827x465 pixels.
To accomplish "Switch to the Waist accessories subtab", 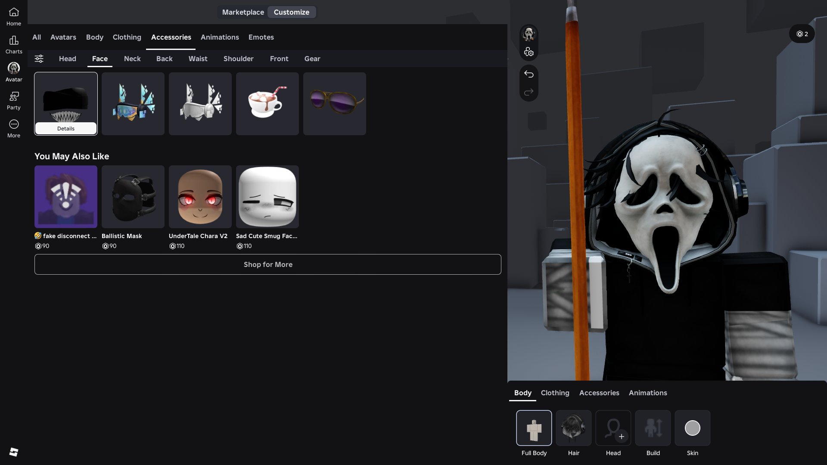I will (x=198, y=59).
